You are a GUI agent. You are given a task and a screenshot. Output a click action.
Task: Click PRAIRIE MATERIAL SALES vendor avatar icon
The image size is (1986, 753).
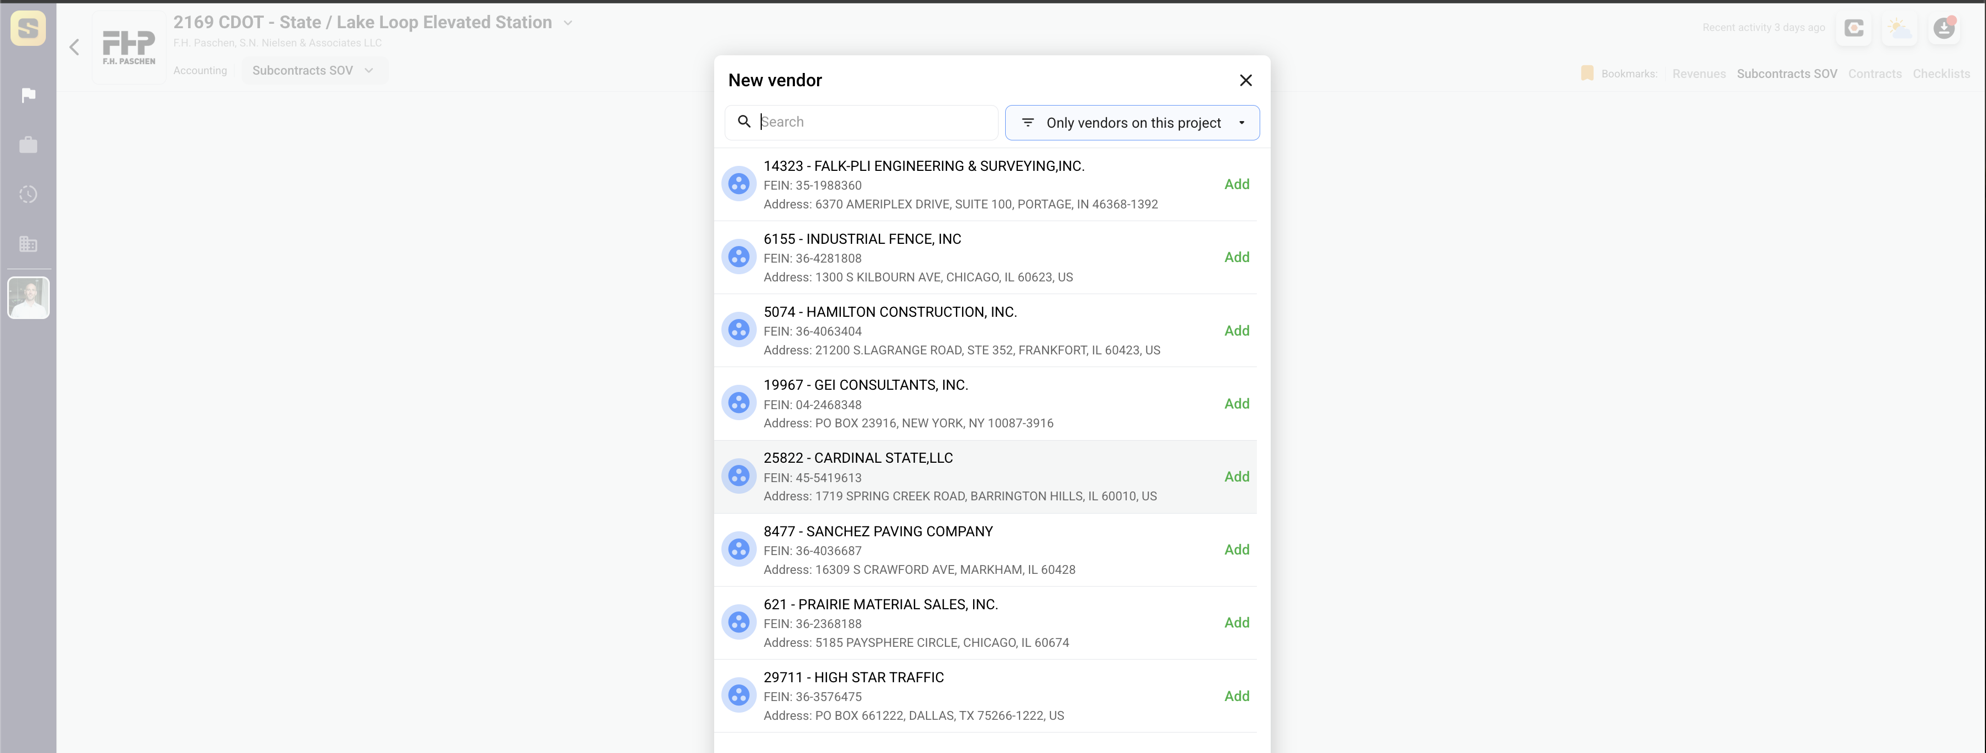(739, 622)
